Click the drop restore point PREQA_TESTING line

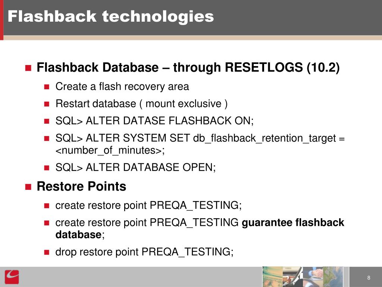click(x=144, y=252)
